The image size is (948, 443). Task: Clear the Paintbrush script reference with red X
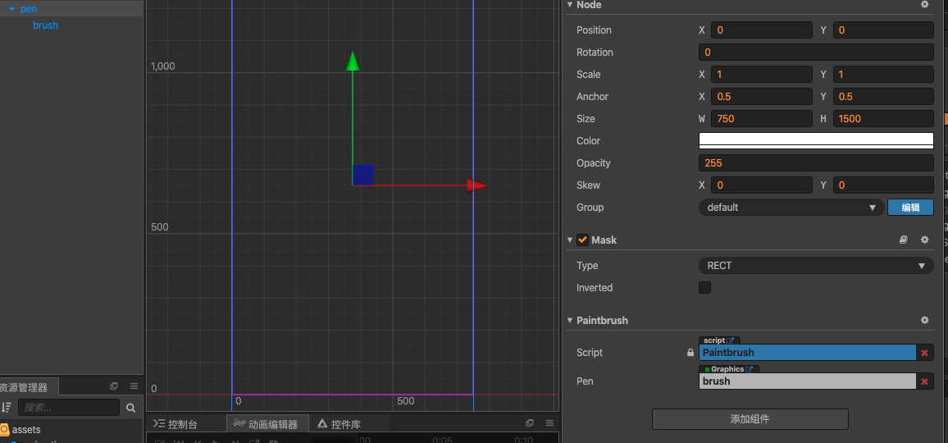(924, 353)
